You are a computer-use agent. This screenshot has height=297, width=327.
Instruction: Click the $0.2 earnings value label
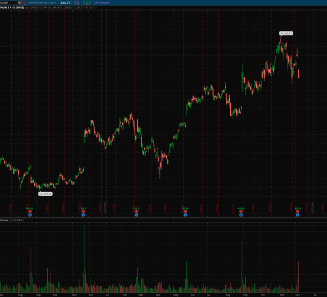[84, 208]
